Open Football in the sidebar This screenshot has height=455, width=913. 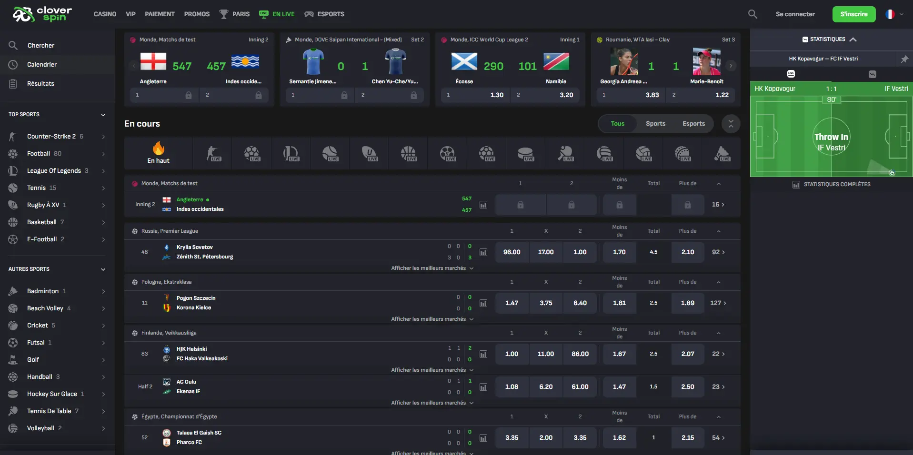pyautogui.click(x=57, y=154)
